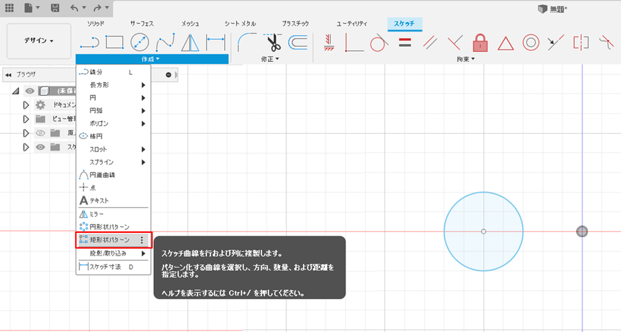Screen dimensions: 621x332
Task: Collapse the ブラウザ panel arrows
Action: 8,74
